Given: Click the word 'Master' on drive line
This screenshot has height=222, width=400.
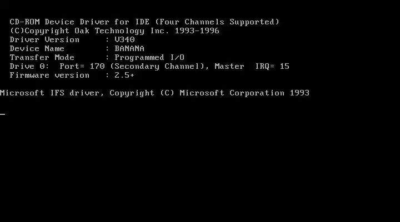Looking at the screenshot, I should [x=229, y=66].
